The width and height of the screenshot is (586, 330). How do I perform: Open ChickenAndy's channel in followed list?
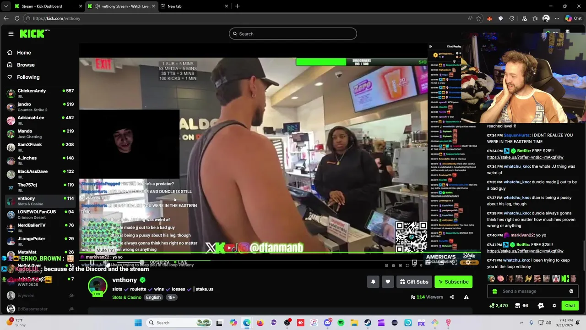[x=40, y=93]
